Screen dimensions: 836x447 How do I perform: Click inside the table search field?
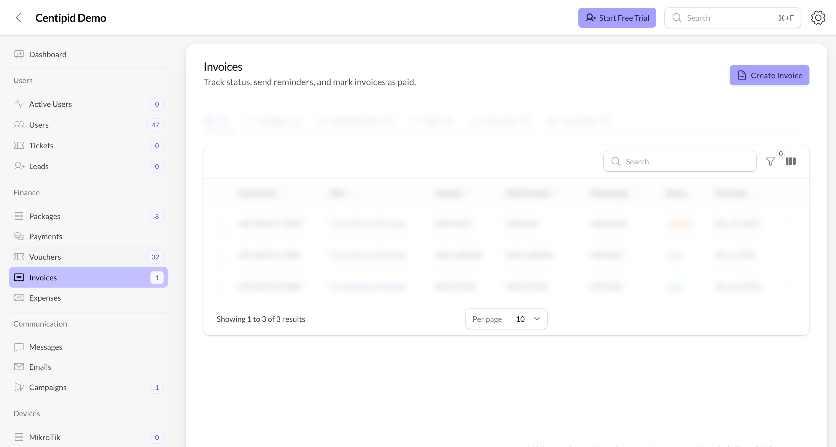pos(680,161)
